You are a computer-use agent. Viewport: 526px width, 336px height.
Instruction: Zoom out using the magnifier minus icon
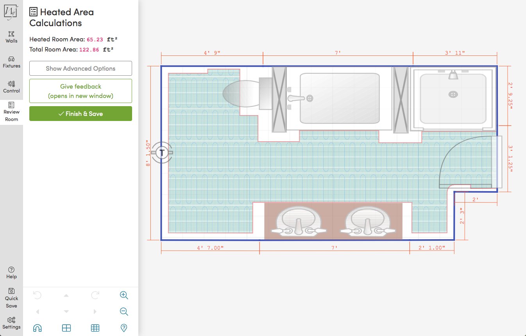pos(124,311)
